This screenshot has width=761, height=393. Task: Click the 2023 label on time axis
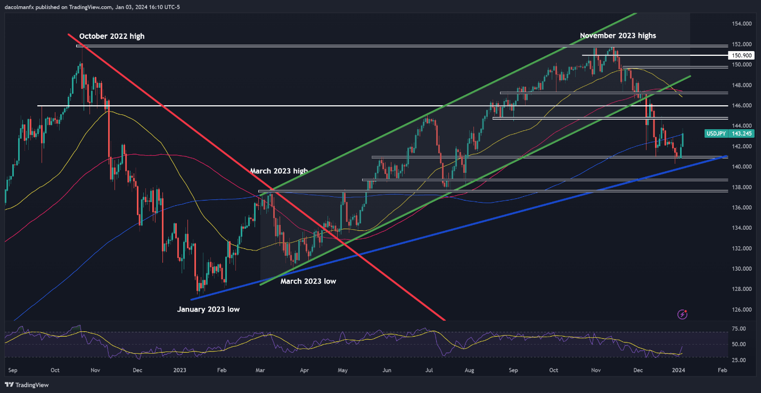click(x=180, y=369)
